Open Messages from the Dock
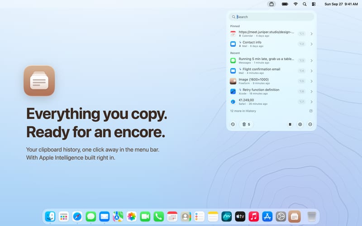This screenshot has height=226, width=362. click(91, 217)
